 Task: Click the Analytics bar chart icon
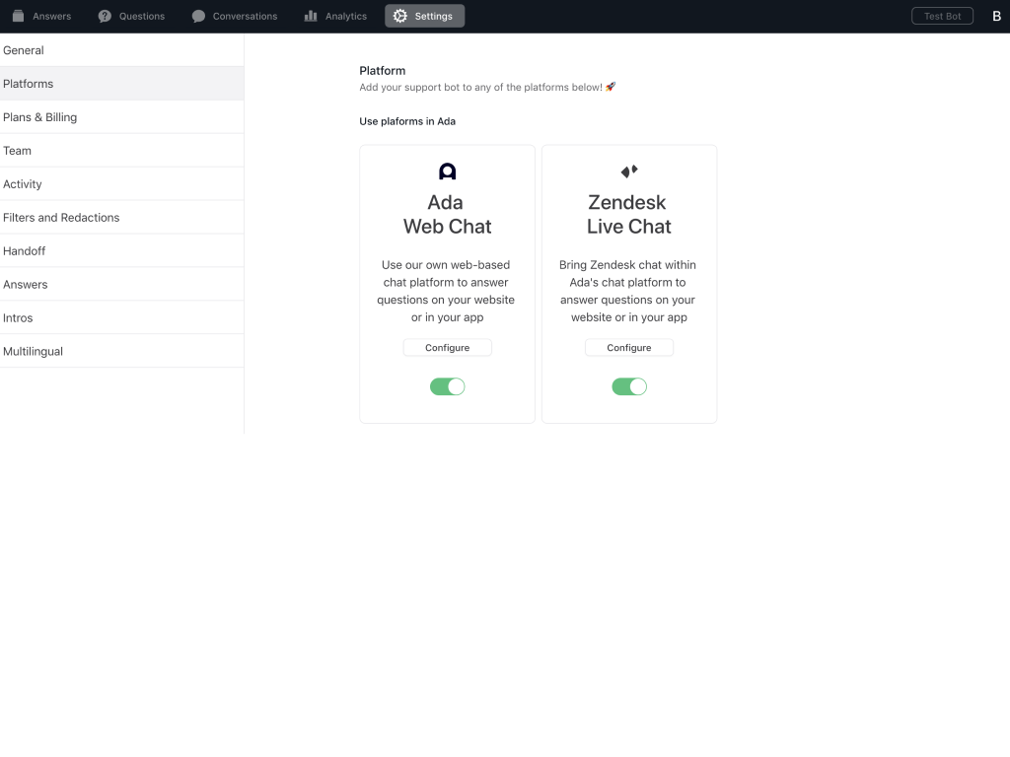click(x=311, y=16)
